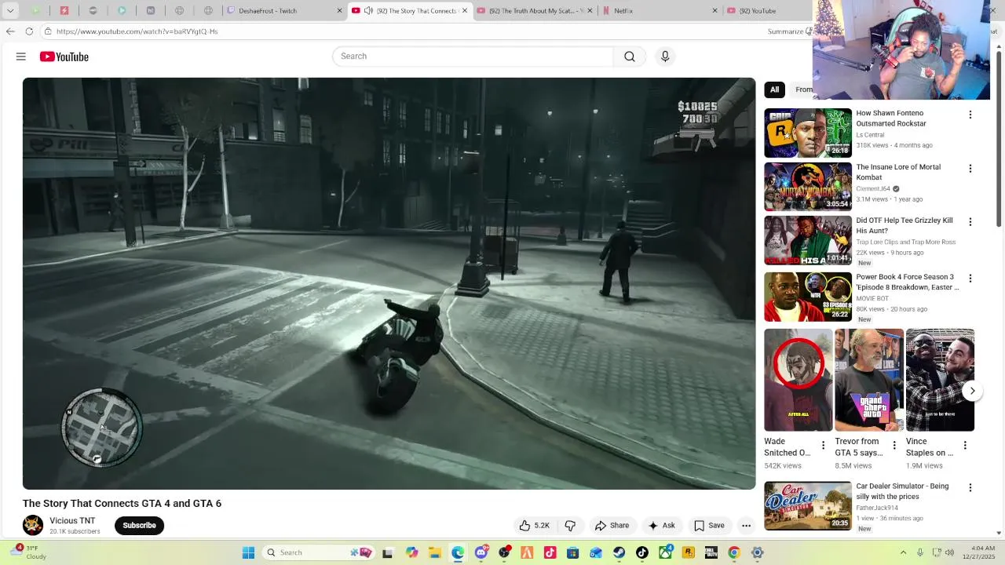1005x565 pixels.
Task: Open Trevor from GTA 5 short thumbnail
Action: (869, 380)
